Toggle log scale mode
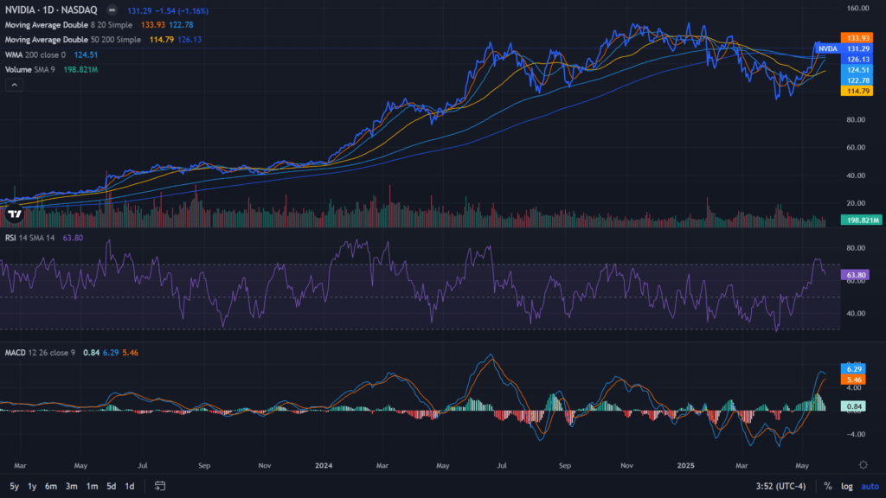This screenshot has width=886, height=498. click(846, 486)
